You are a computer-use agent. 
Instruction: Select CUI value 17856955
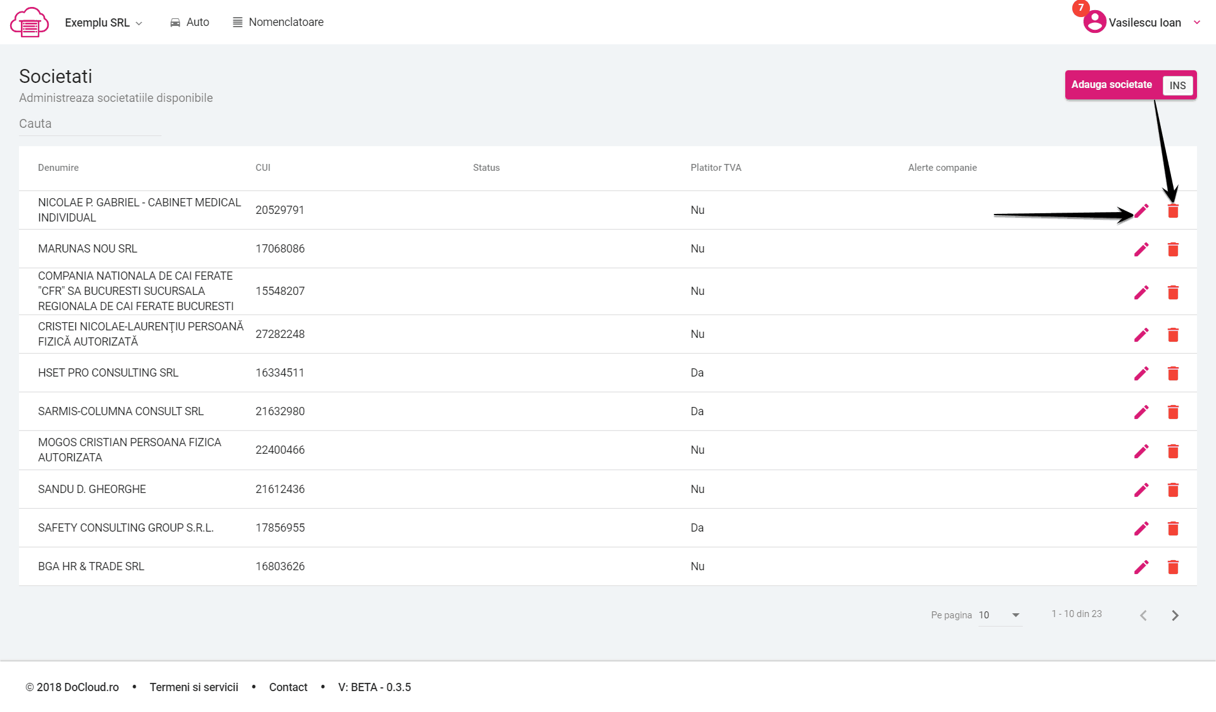pyautogui.click(x=280, y=528)
